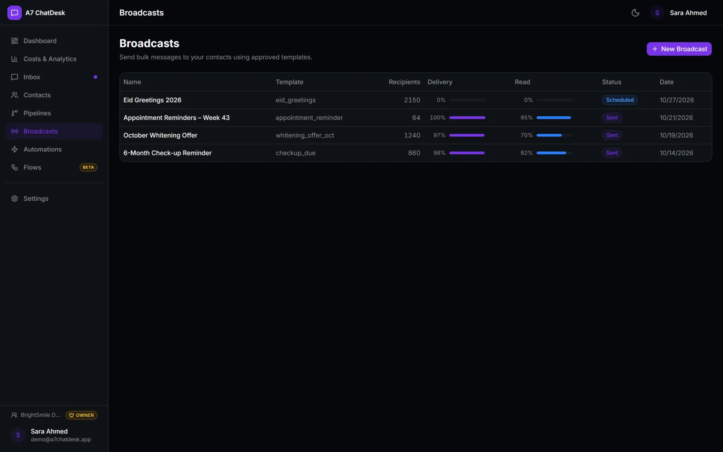Click the Broadcasts signal icon
The height and width of the screenshot is (452, 723).
coord(14,131)
